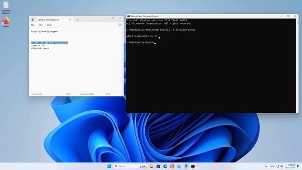302x170 pixels.
Task: Open the View menu in Notepad
Action: (49, 25)
